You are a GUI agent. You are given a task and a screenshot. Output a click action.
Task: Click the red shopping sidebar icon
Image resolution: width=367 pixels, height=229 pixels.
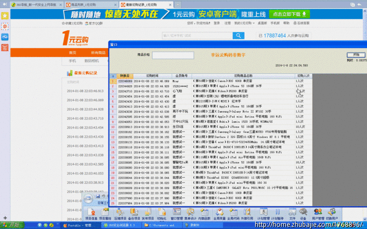tap(5, 47)
